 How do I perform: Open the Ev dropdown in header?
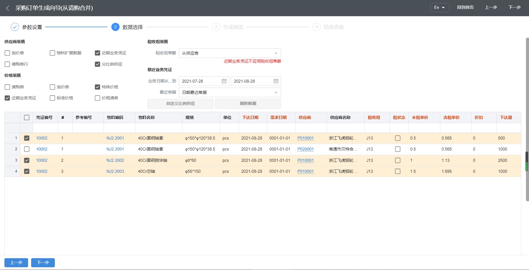click(x=440, y=7)
